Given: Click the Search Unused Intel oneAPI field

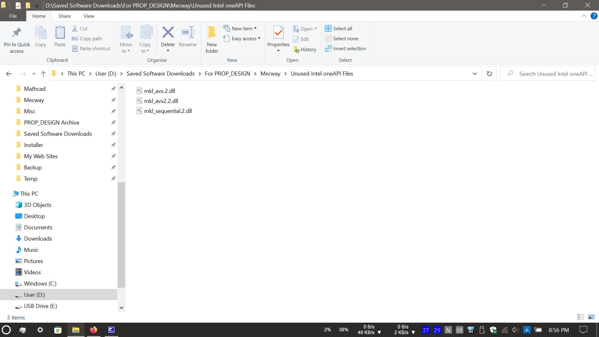Looking at the screenshot, I should pos(548,74).
